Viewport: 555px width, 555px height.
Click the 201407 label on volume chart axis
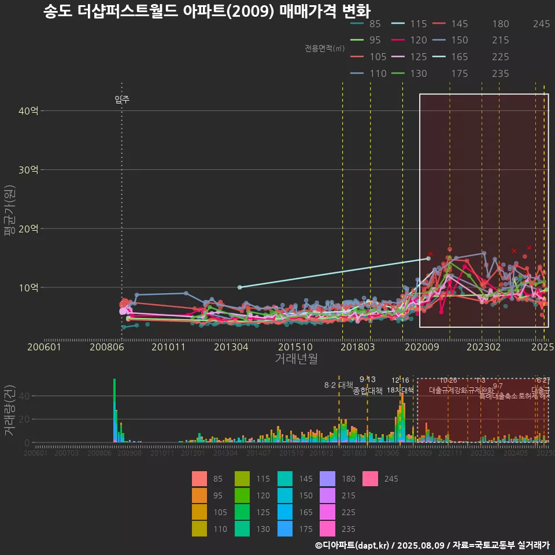pyautogui.click(x=258, y=453)
